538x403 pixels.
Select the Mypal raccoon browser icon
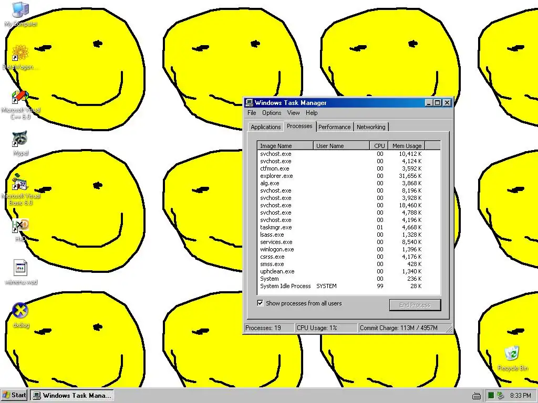pyautogui.click(x=20, y=143)
